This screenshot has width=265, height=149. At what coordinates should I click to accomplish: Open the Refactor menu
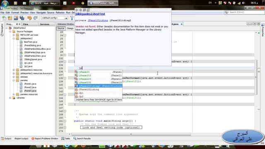60,12
